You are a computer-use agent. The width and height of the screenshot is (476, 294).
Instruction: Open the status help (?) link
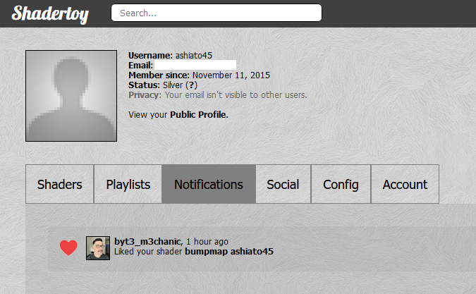click(x=191, y=85)
